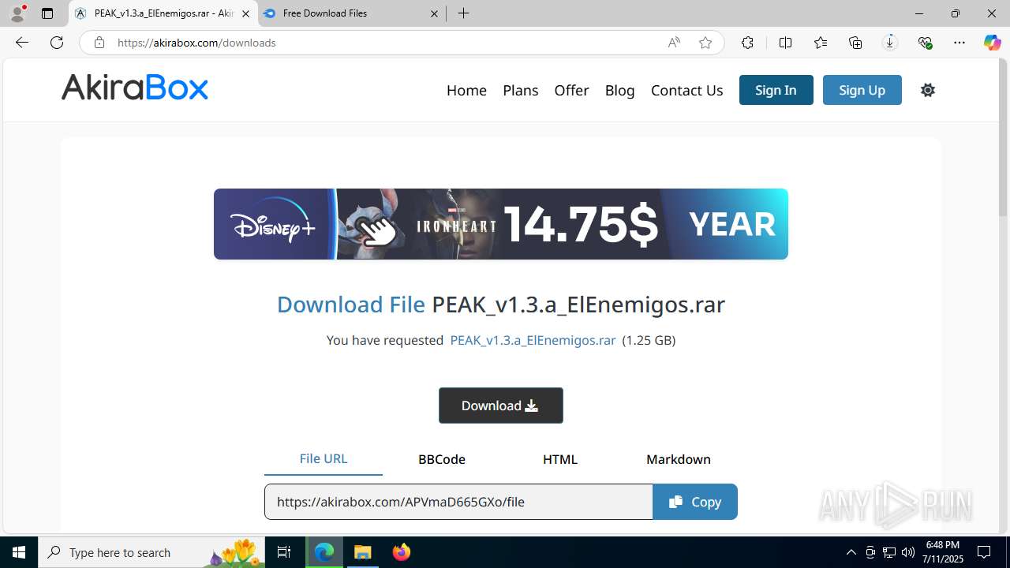Open the Disney+ banner ad
Image resolution: width=1010 pixels, height=568 pixels.
501,224
